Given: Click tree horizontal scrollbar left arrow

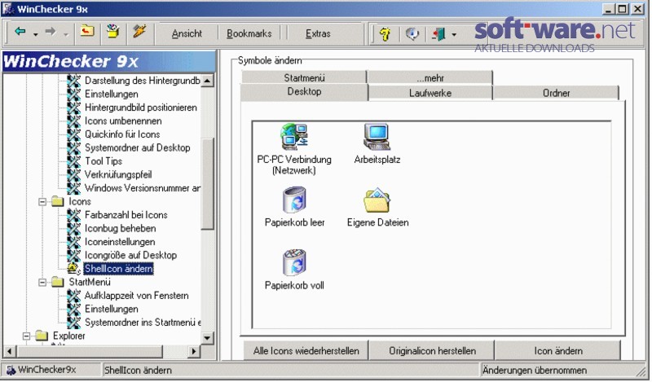Looking at the screenshot, I should point(10,352).
